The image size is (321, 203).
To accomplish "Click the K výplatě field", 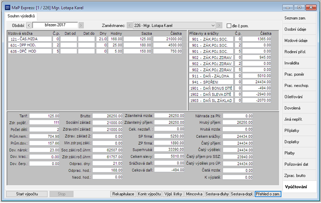I will coord(237,177).
